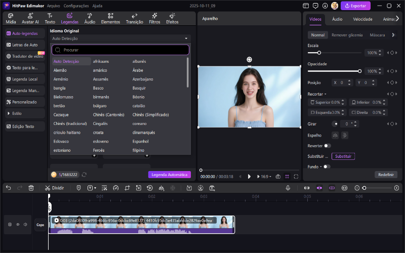This screenshot has height=253, width=405.
Task: Select Espanhol from the language list
Action: click(x=141, y=141)
